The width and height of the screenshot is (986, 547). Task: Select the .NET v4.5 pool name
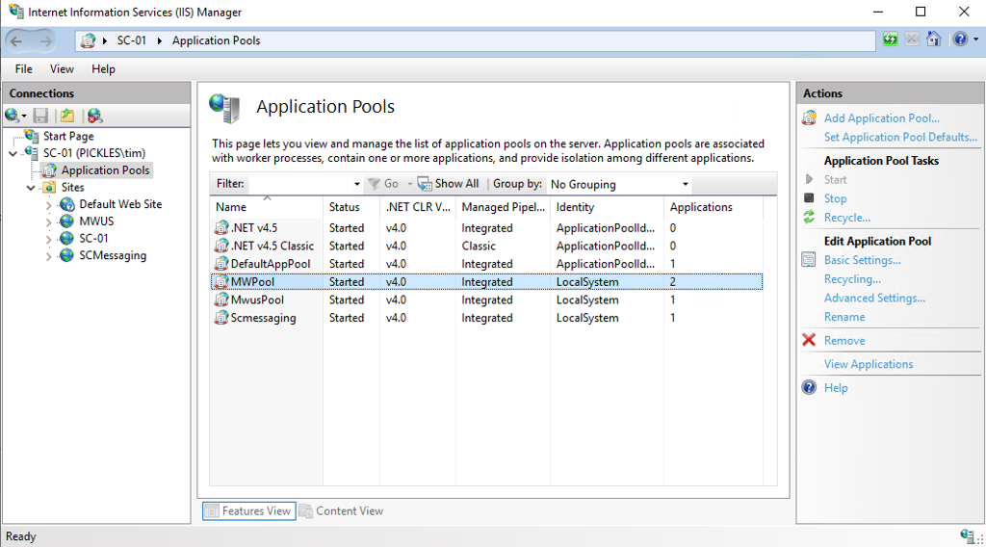[254, 227]
